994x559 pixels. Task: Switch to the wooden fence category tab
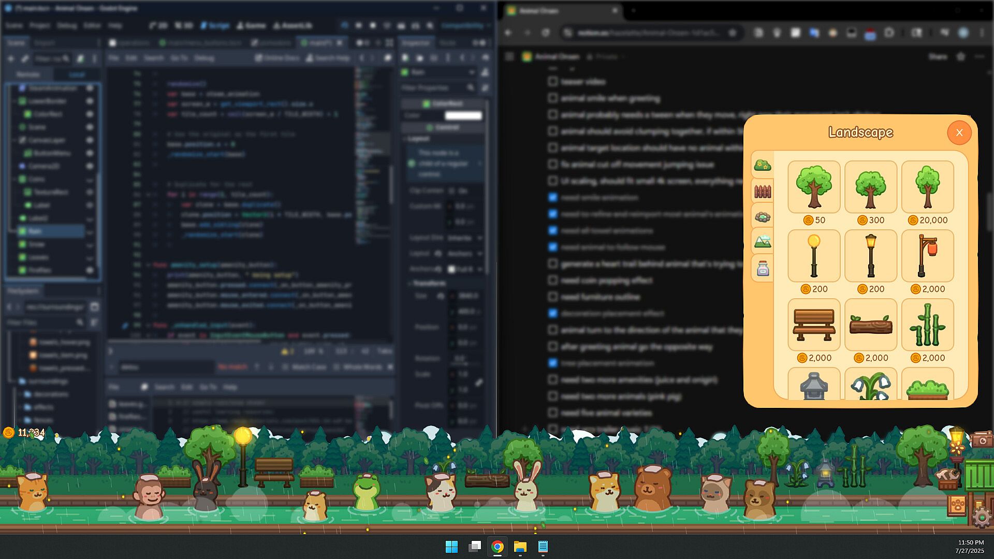(762, 192)
